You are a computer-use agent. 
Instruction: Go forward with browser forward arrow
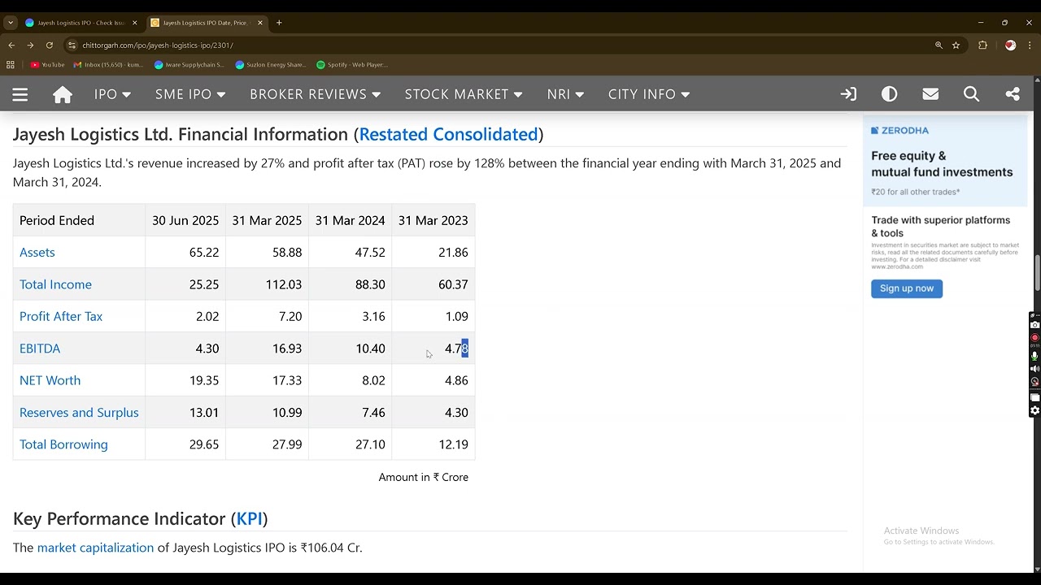[30, 45]
